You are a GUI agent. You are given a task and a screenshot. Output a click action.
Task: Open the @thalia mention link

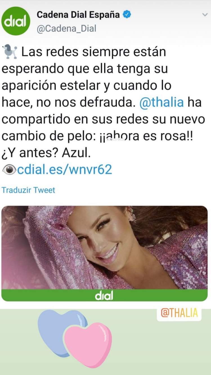(161, 102)
